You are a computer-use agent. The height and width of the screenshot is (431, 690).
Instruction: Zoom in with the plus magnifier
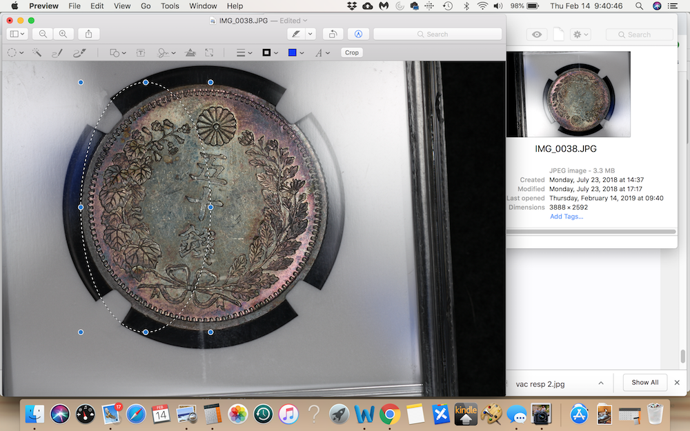coord(63,34)
